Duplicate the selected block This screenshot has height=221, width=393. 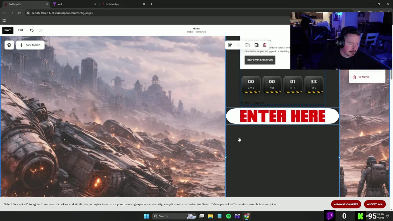(256, 45)
